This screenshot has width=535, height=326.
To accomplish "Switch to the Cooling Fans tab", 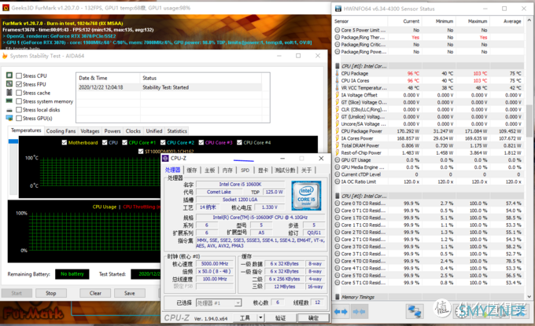I will click(61, 131).
